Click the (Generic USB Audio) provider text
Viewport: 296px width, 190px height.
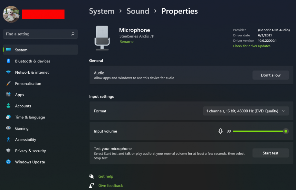274,30
